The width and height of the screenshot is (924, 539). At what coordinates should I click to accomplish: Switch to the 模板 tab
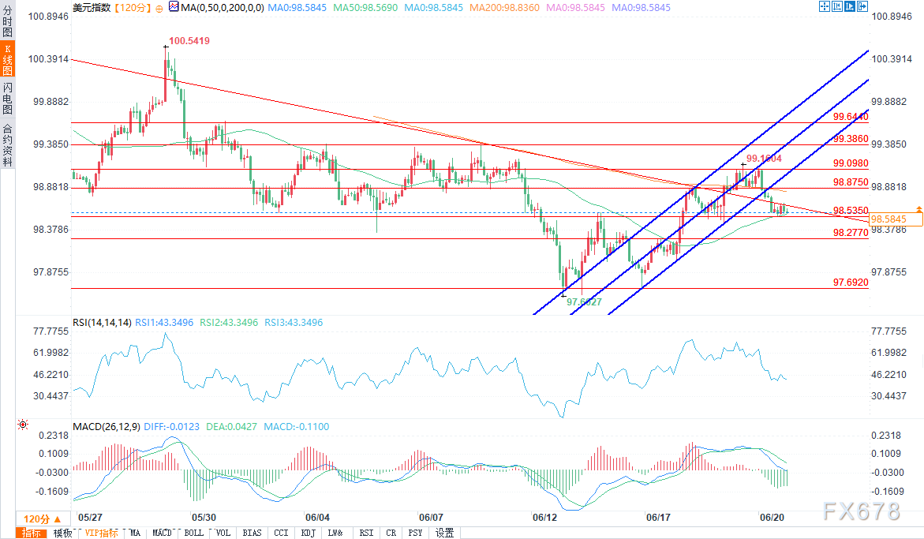tap(62, 533)
